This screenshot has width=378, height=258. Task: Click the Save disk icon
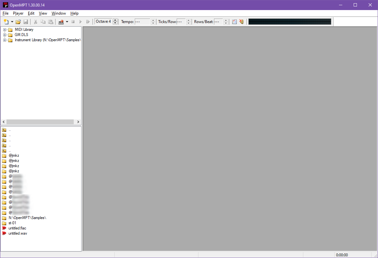pos(26,22)
